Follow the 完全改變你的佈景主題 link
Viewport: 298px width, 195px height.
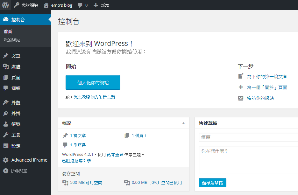pyautogui.click(x=94, y=97)
